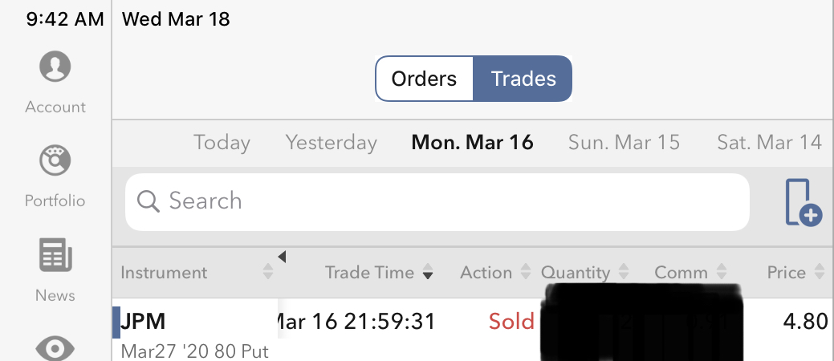
Task: Sort by Action column arrows
Action: click(x=526, y=273)
